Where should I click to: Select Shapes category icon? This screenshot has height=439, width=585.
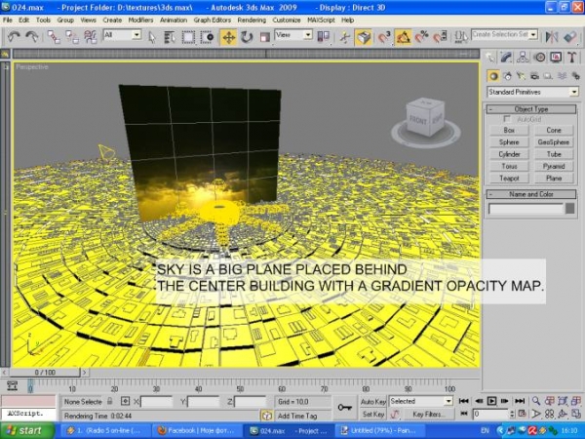coord(507,76)
